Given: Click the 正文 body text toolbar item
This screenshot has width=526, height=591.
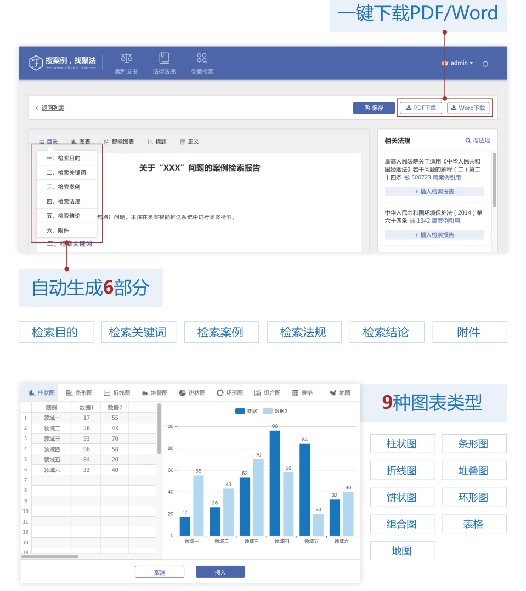Looking at the screenshot, I should pyautogui.click(x=190, y=142).
